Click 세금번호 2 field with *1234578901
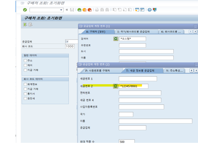 134,86
